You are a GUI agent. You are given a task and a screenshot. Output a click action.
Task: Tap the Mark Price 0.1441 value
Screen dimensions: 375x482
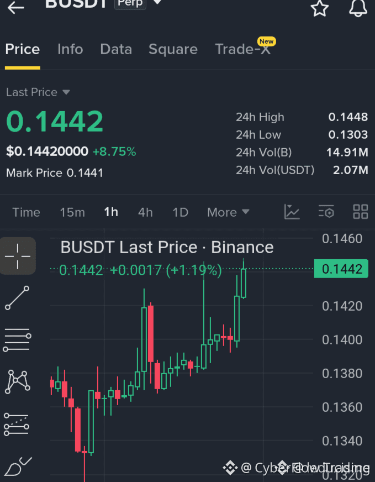point(55,173)
